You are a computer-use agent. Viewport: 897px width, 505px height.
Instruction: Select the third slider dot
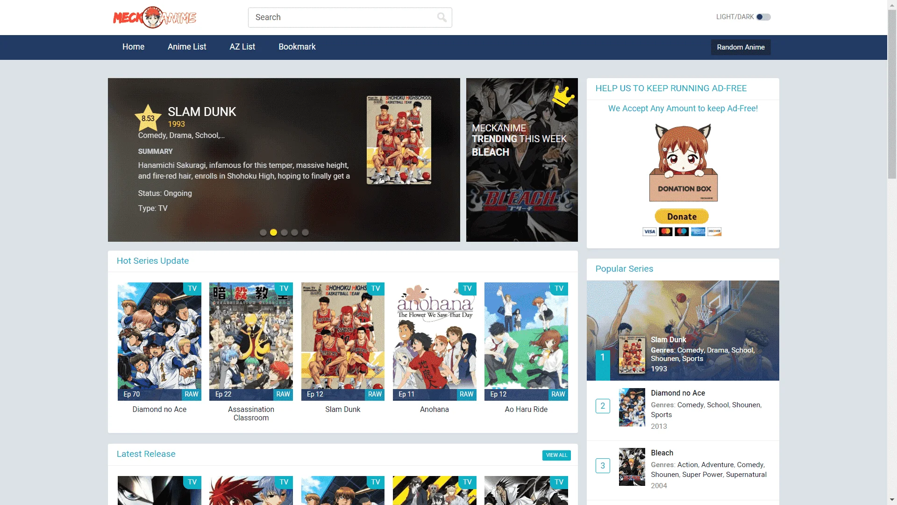pos(284,232)
